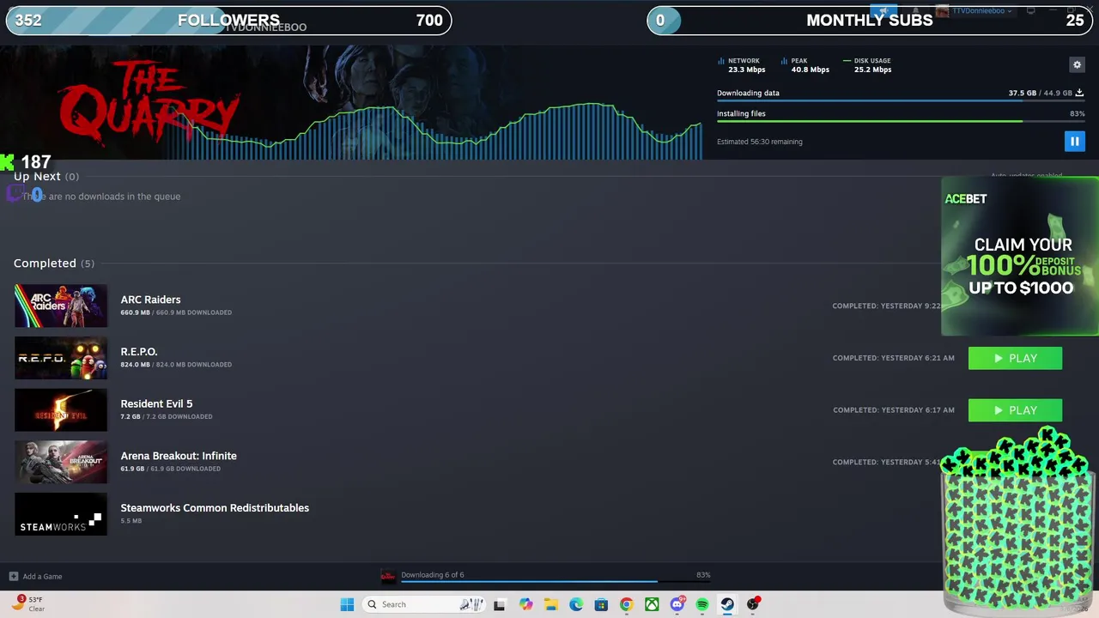1099x618 pixels.
Task: Open the downloads settings gear
Action: 1077,64
